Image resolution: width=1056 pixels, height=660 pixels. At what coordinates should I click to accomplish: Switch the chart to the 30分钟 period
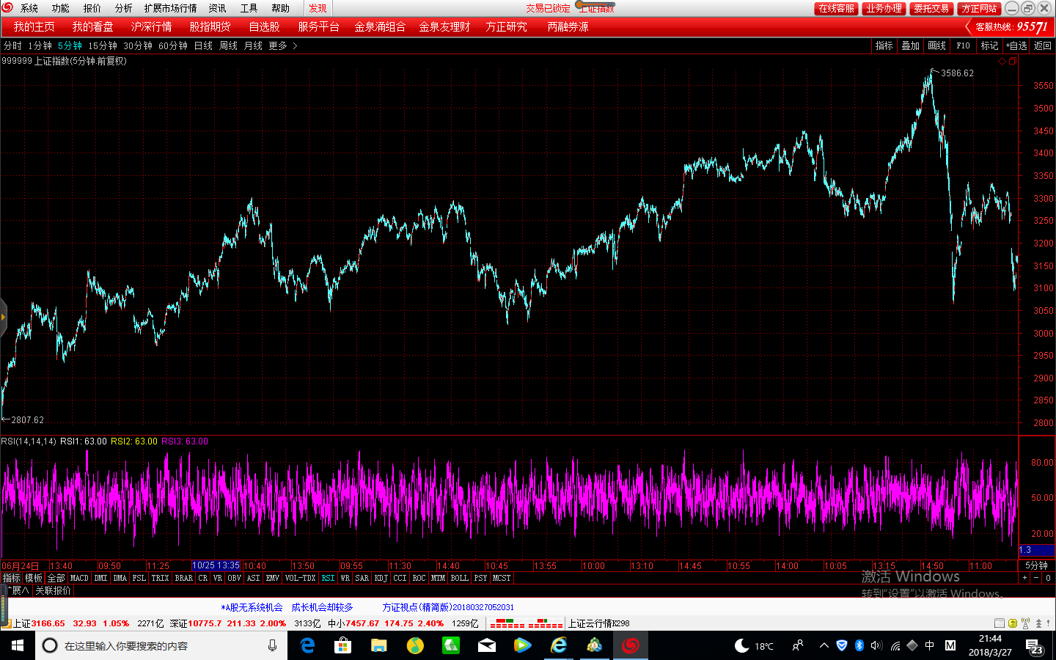138,45
